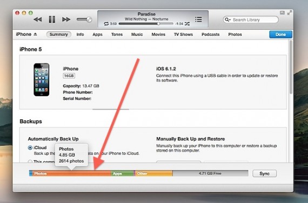
Task: Click the yellow minimize window button
Action: [x=24, y=13]
